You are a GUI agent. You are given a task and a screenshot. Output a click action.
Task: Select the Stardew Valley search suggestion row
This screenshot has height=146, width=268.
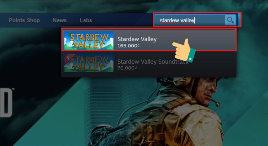pyautogui.click(x=149, y=40)
